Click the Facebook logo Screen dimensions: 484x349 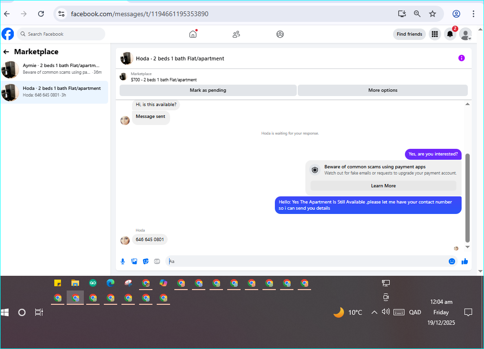(x=8, y=34)
